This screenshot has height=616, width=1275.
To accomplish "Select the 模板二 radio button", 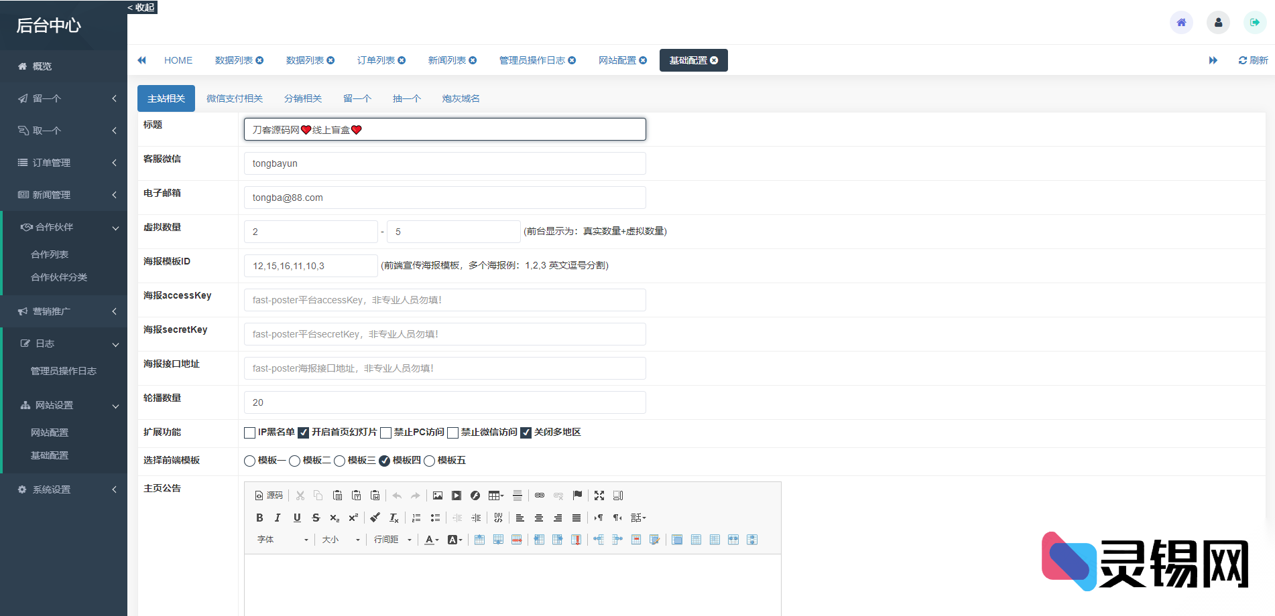I will [294, 461].
